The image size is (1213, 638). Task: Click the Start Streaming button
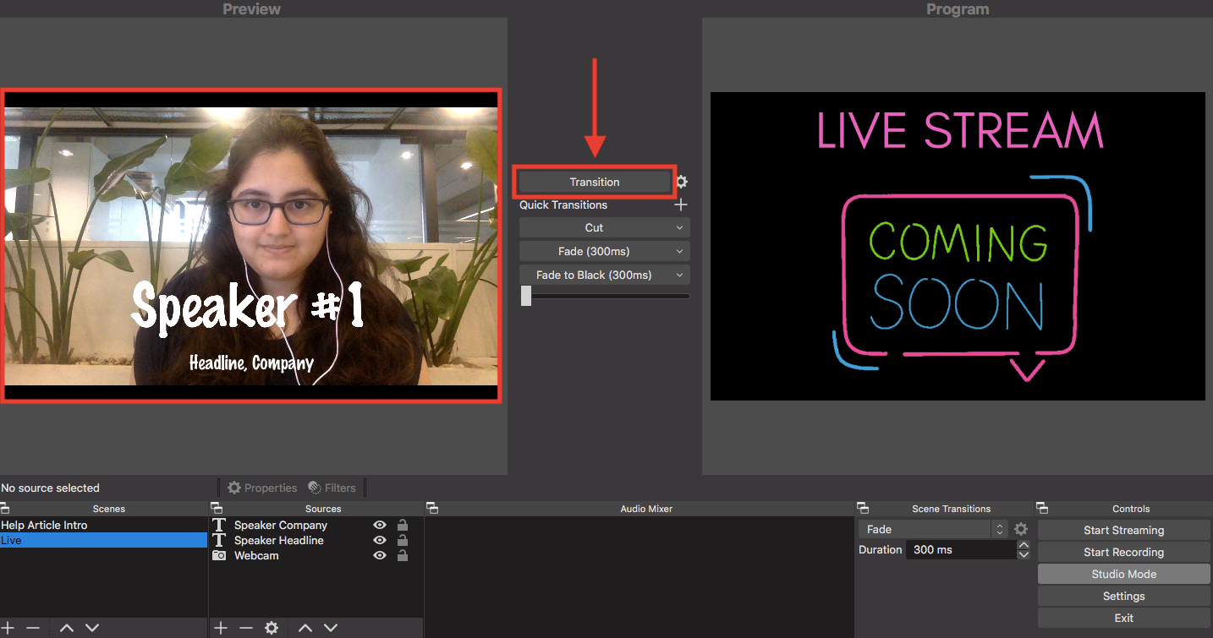tap(1123, 530)
